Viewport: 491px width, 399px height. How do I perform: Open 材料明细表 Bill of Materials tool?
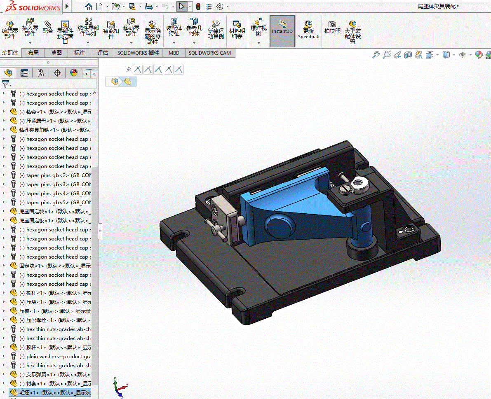tap(237, 30)
